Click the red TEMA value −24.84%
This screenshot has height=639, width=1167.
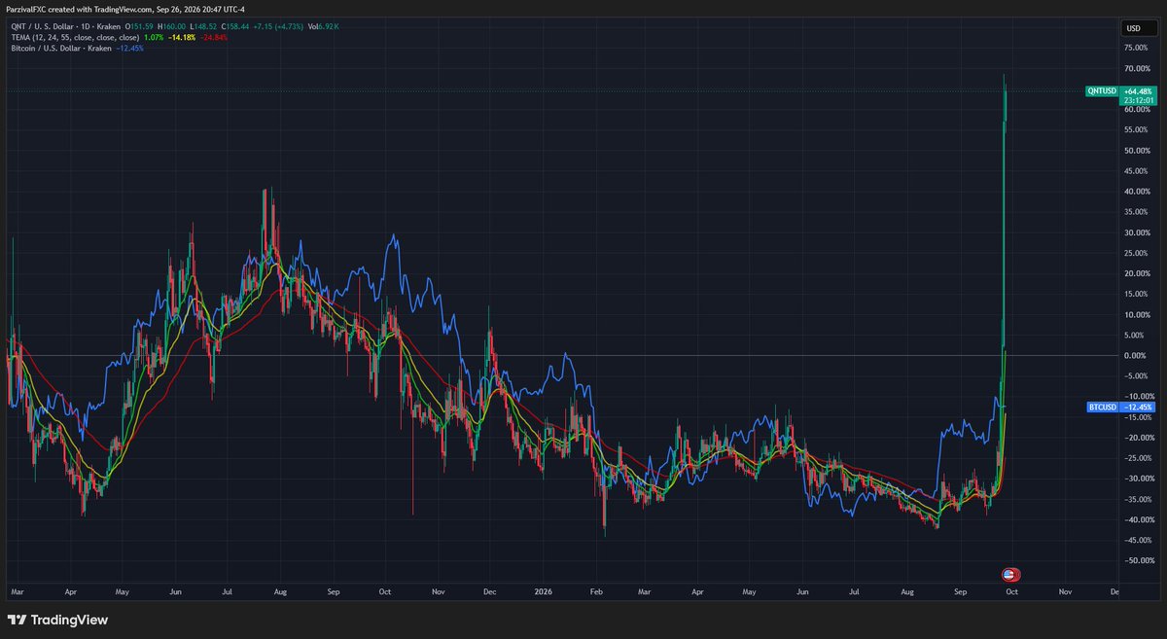pyautogui.click(x=213, y=37)
